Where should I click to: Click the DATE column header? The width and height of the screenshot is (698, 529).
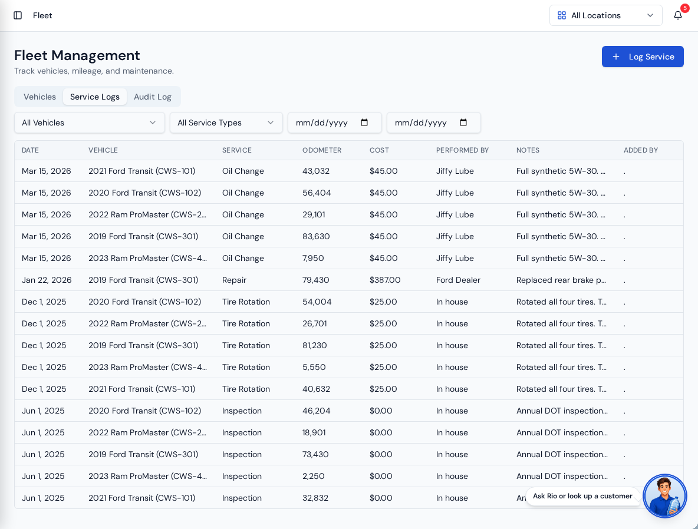coord(30,150)
